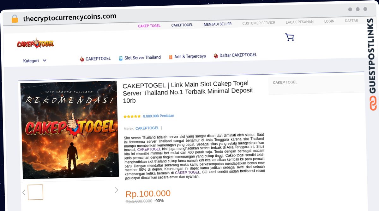
Task: Click the five-star rating icons
Action: click(x=132, y=116)
